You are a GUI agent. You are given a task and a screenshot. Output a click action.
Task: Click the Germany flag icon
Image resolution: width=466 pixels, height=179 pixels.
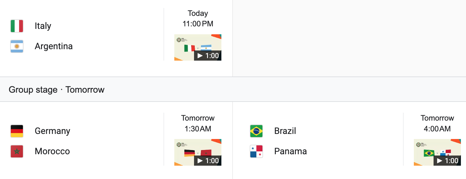pos(17,131)
